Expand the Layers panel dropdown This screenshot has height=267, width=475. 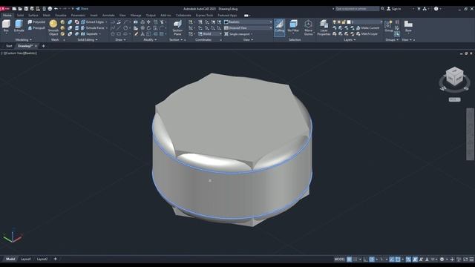[x=350, y=39]
